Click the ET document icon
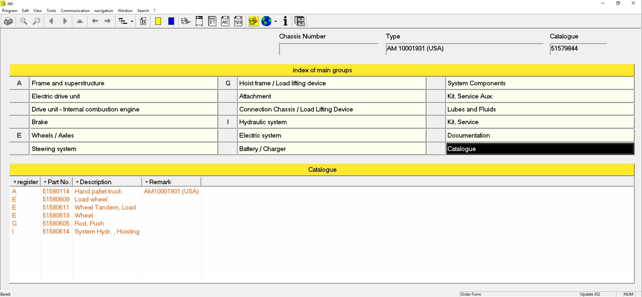This screenshot has height=297, width=642. pos(212,21)
